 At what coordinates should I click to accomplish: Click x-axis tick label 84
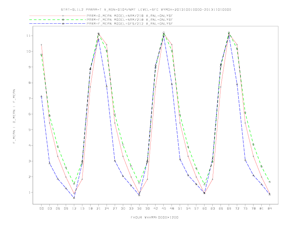pyautogui.click(x=269, y=208)
